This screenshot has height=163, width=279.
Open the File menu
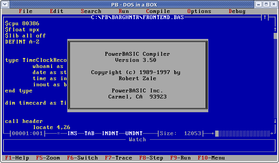pyautogui.click(x=26, y=11)
